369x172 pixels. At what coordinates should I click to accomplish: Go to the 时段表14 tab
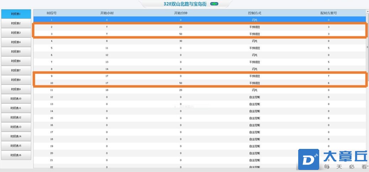click(x=16, y=136)
